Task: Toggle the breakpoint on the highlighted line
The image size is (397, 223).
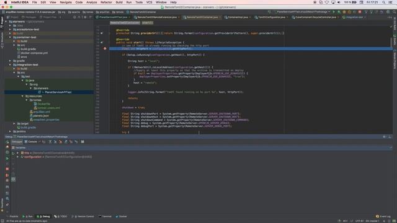Action: (x=105, y=48)
